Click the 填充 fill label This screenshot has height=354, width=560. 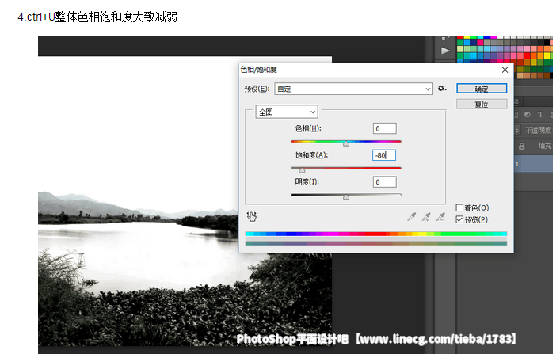pos(545,146)
